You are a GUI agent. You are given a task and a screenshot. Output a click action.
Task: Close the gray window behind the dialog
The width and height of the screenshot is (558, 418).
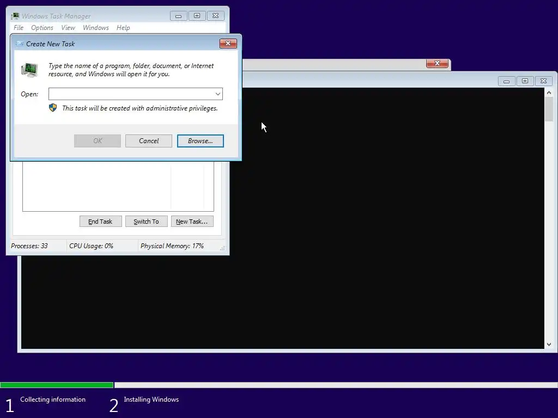coord(437,63)
